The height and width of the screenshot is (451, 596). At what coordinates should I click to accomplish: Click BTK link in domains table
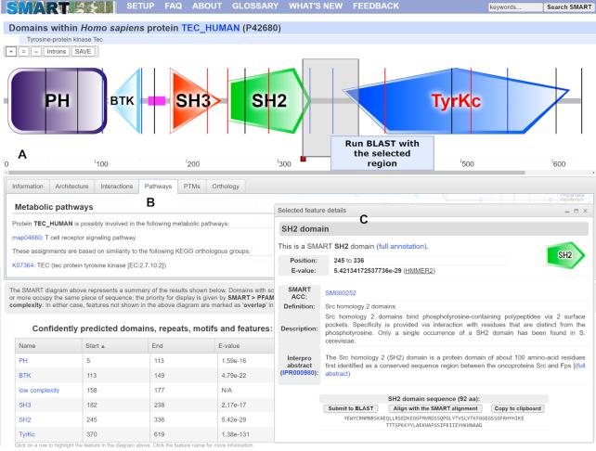(x=25, y=376)
